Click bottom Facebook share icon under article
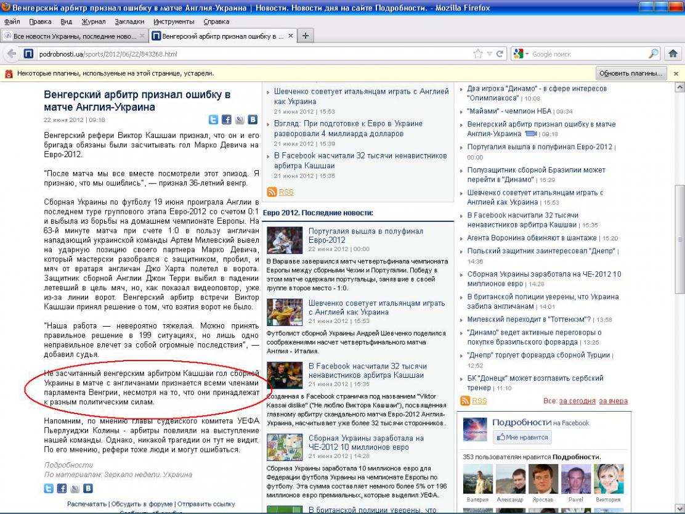Viewport: 685px width, 514px height. pyautogui.click(x=62, y=488)
